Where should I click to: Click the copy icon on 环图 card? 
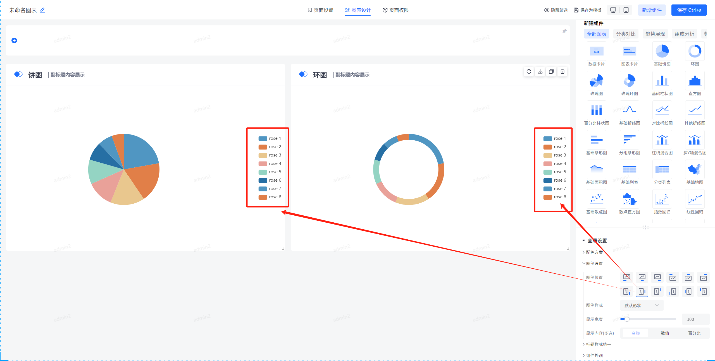click(x=551, y=72)
